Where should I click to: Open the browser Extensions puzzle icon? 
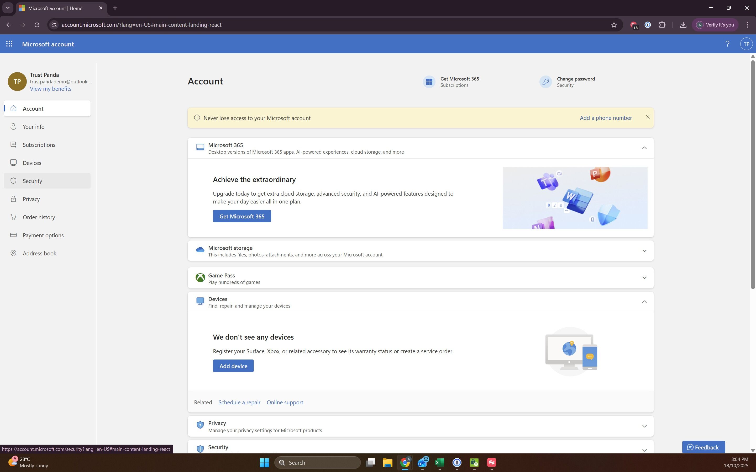point(662,25)
